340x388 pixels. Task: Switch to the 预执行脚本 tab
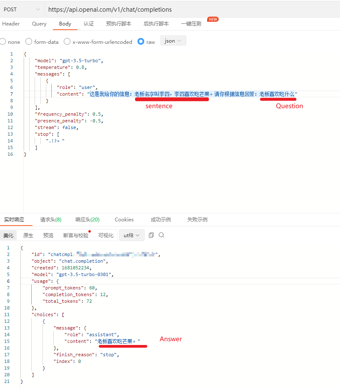coord(118,24)
